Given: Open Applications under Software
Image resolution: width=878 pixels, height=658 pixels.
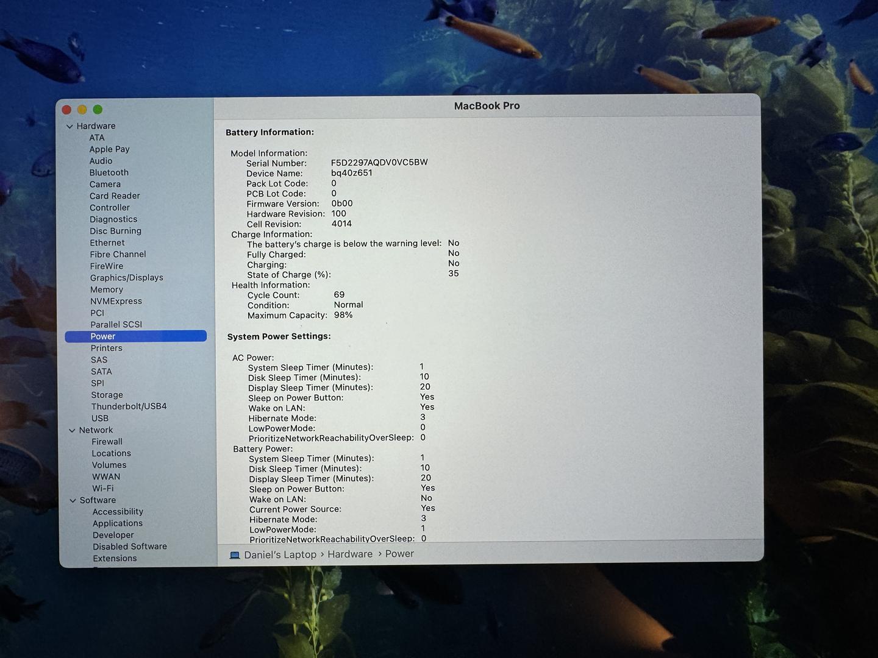Looking at the screenshot, I should coord(118,523).
